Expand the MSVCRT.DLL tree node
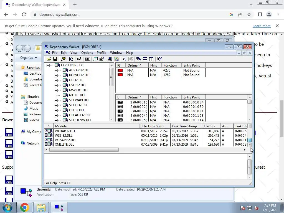Image resolution: width=284 pixels, height=213 pixels. coord(56,90)
